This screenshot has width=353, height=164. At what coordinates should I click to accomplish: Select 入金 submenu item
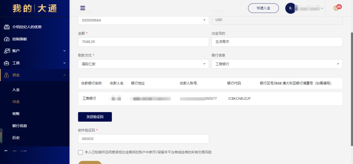pyautogui.click(x=16, y=90)
